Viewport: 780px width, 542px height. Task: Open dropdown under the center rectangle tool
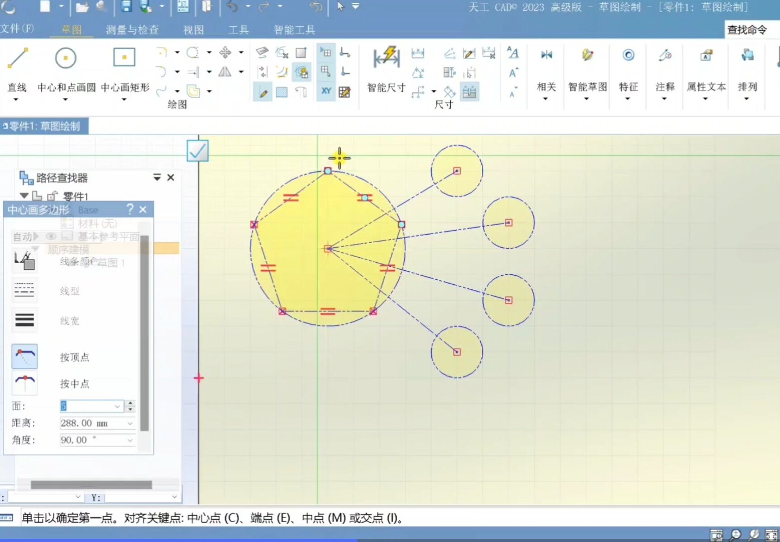124,99
